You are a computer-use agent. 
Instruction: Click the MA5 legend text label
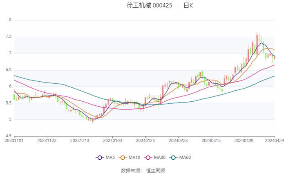[x=109, y=158]
